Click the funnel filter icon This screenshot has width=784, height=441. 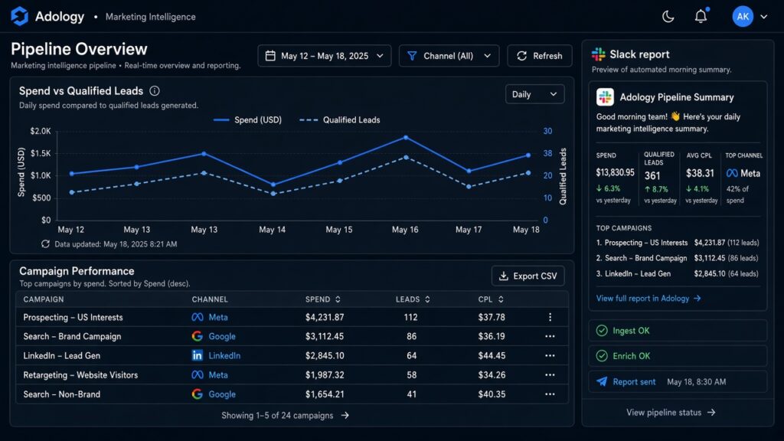[412, 55]
